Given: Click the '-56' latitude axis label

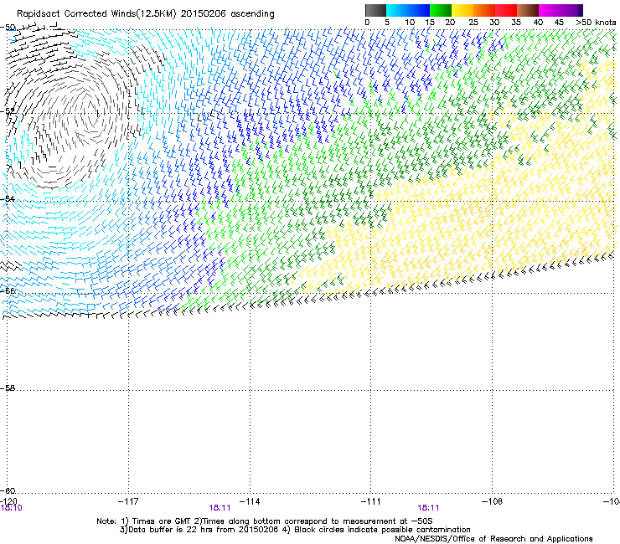Looking at the screenshot, I should (x=8, y=290).
